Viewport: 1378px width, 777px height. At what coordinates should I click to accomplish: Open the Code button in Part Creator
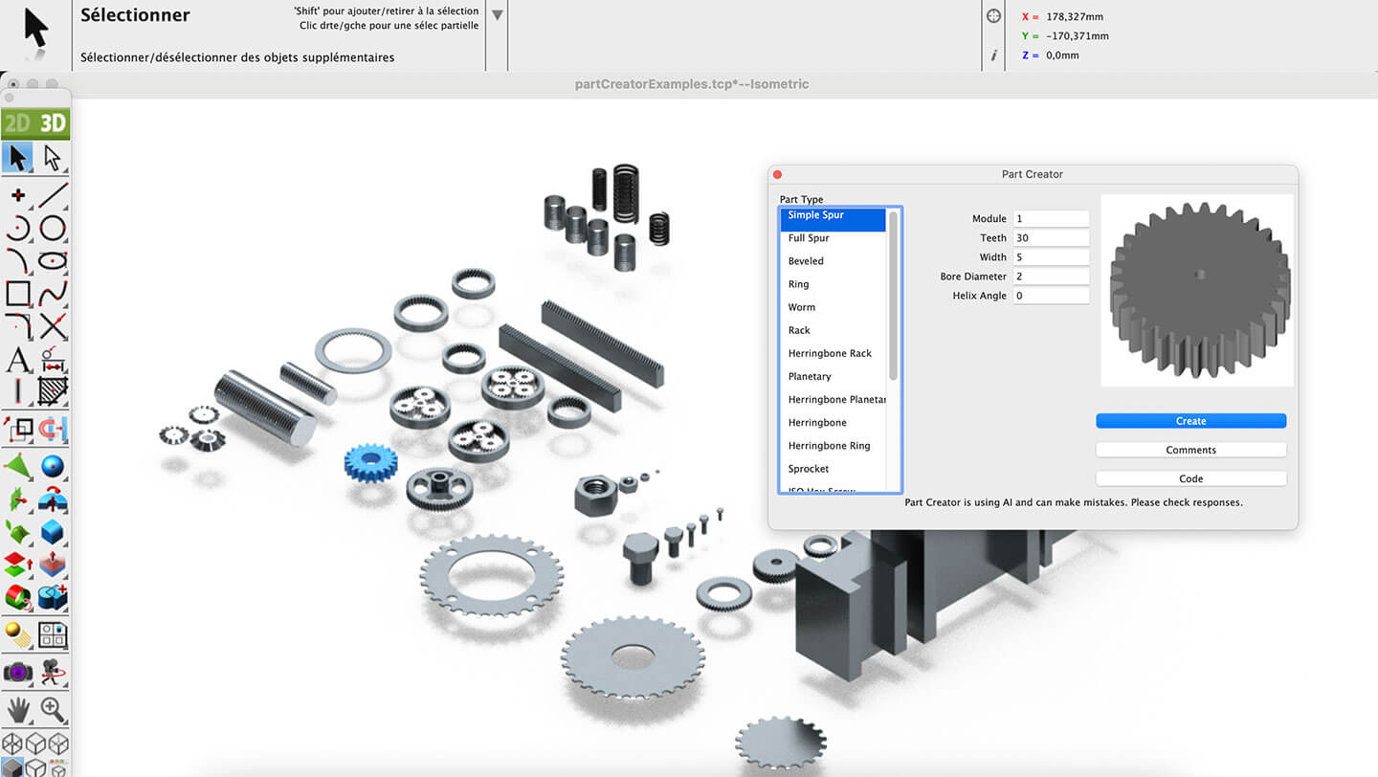1190,478
